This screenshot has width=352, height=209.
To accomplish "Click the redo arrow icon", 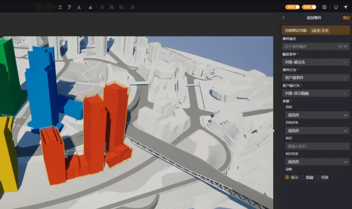I will [x=48, y=7].
